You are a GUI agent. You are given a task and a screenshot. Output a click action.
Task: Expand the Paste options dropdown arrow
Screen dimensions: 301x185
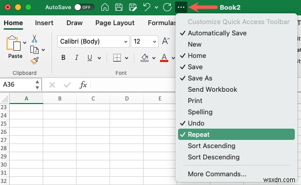click(x=25, y=43)
